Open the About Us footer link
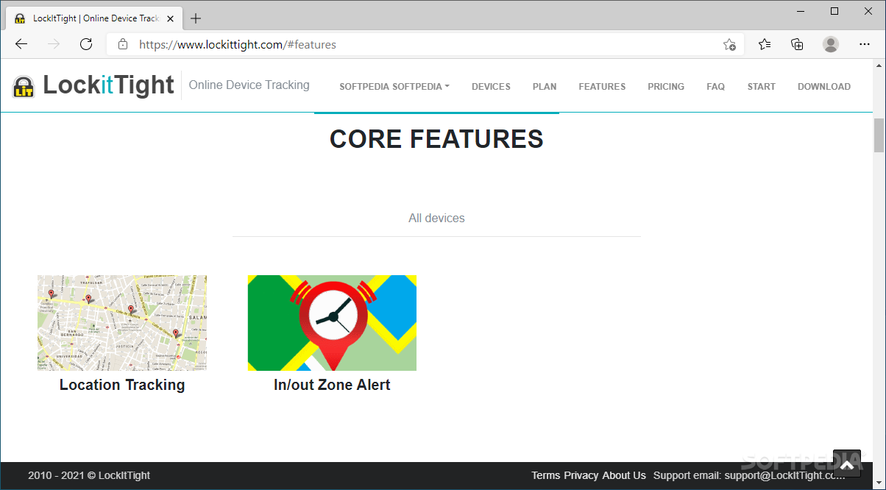The width and height of the screenshot is (886, 490). coord(624,475)
